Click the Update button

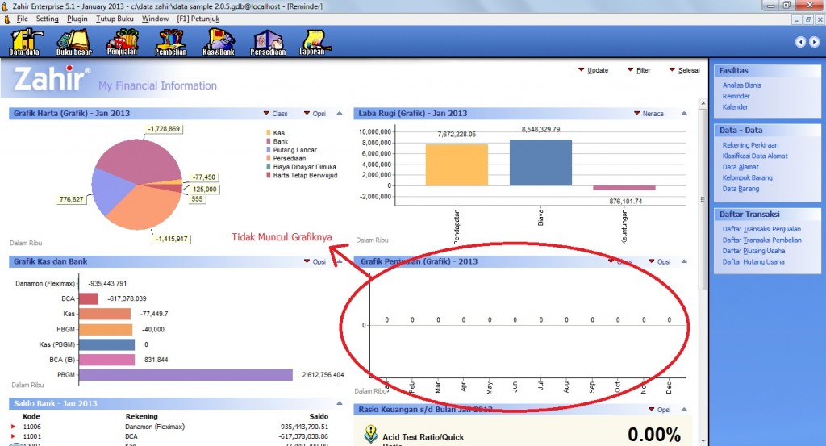593,70
